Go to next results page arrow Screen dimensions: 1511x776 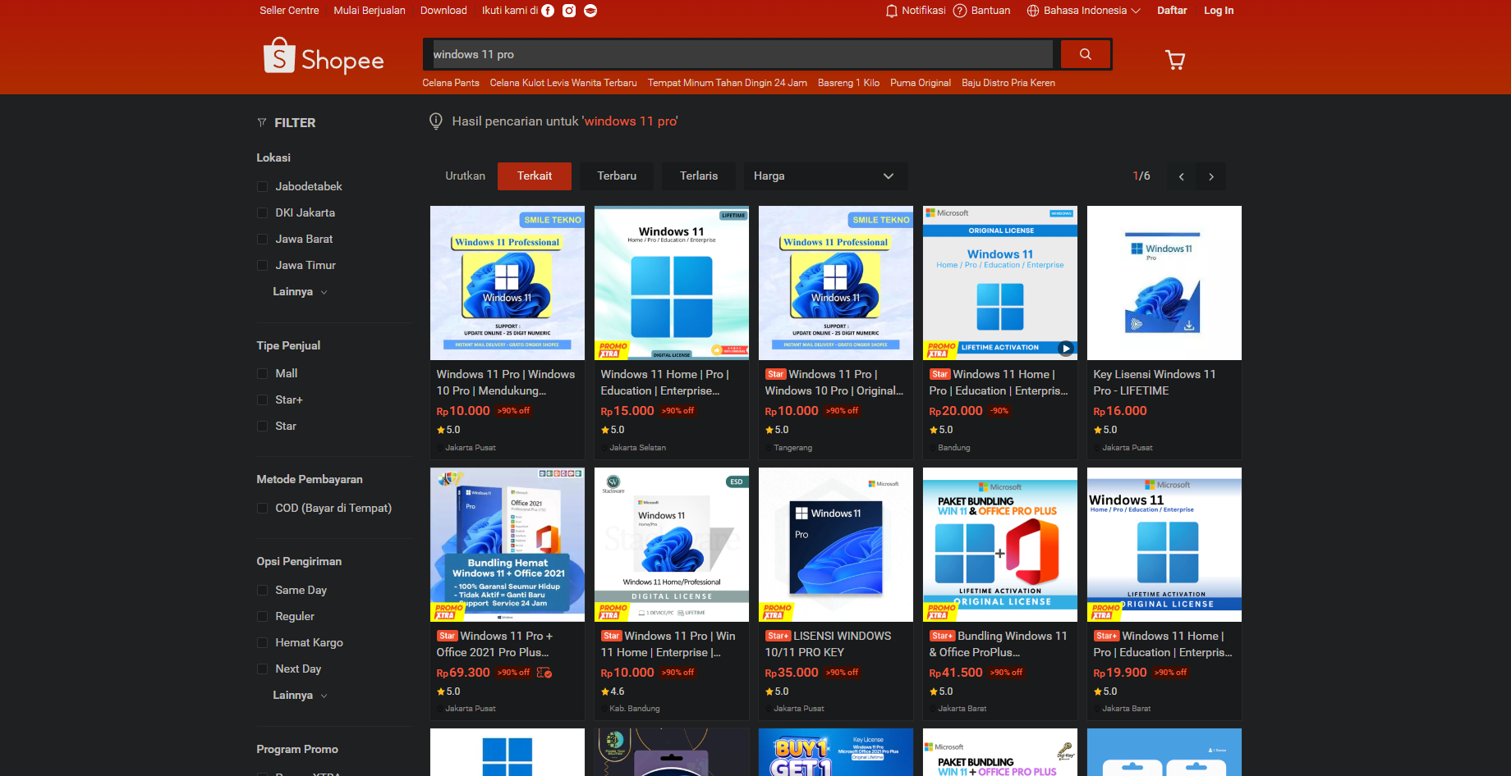point(1210,176)
